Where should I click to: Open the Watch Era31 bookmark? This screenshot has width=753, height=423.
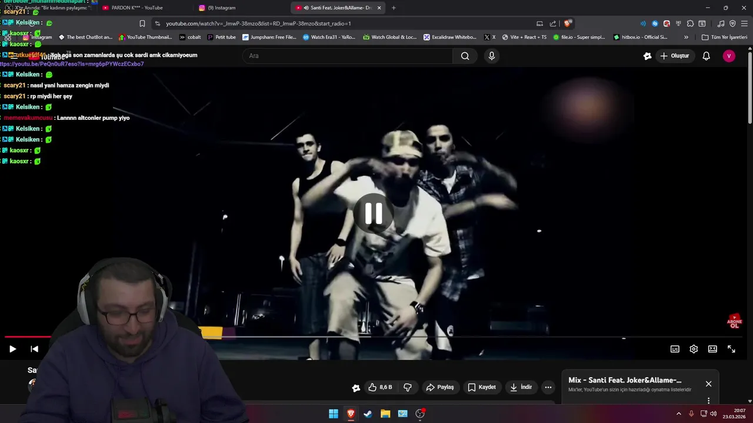pos(329,37)
